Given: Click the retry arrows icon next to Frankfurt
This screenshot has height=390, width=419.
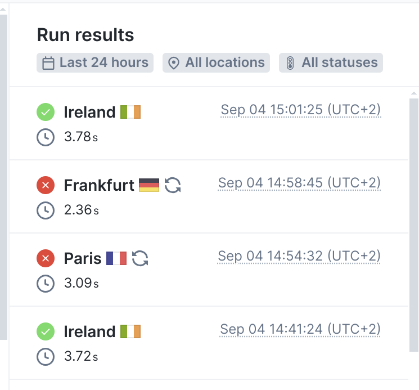Looking at the screenshot, I should click(173, 185).
